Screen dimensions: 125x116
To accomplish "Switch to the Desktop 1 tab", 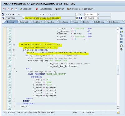I will tap(11, 22).
